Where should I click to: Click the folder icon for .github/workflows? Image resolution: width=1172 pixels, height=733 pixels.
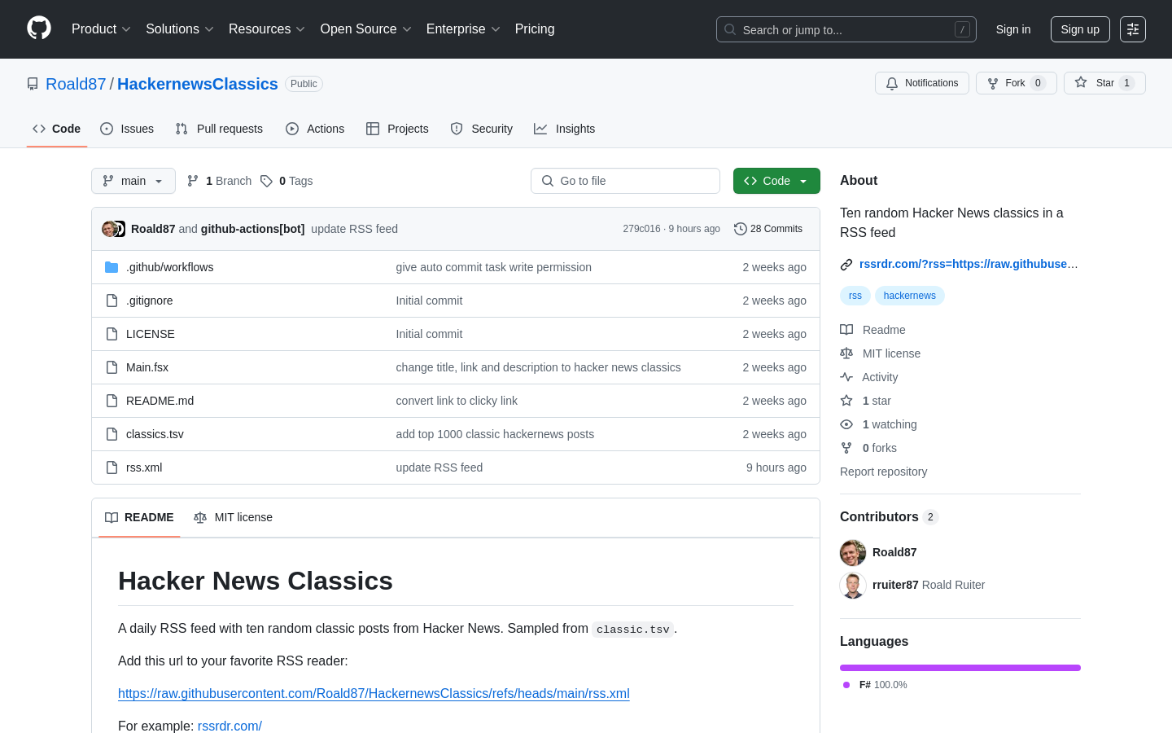112,267
